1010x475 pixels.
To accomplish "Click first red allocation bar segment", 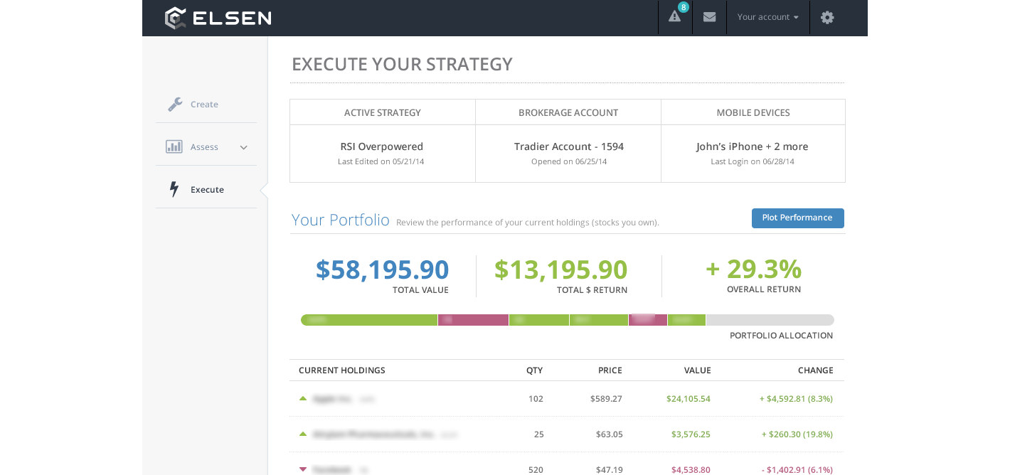I will click(x=474, y=320).
